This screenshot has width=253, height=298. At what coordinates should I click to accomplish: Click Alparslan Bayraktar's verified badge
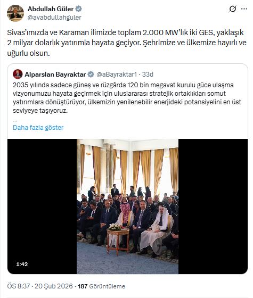(91, 74)
